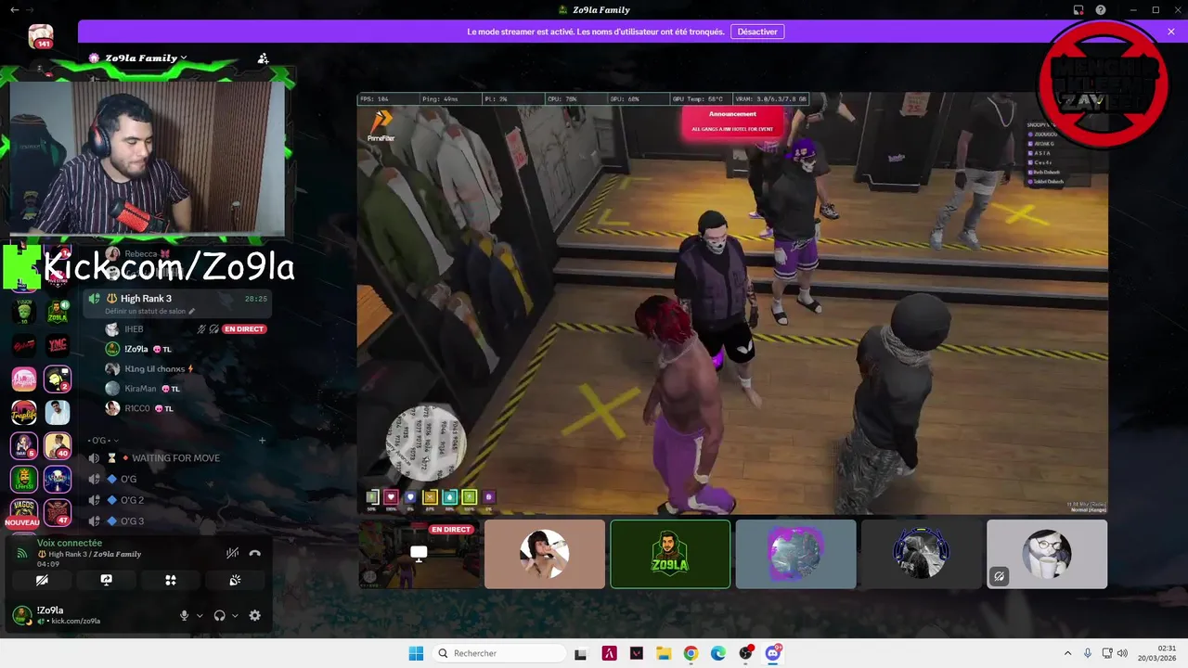
Task: Open user settings gear
Action: pyautogui.click(x=254, y=615)
